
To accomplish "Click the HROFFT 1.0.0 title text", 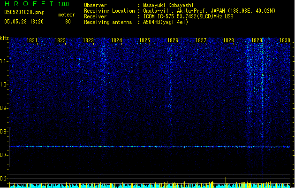I will click(37, 4).
